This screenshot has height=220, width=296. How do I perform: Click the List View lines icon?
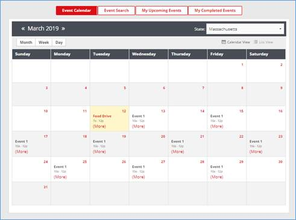256,42
